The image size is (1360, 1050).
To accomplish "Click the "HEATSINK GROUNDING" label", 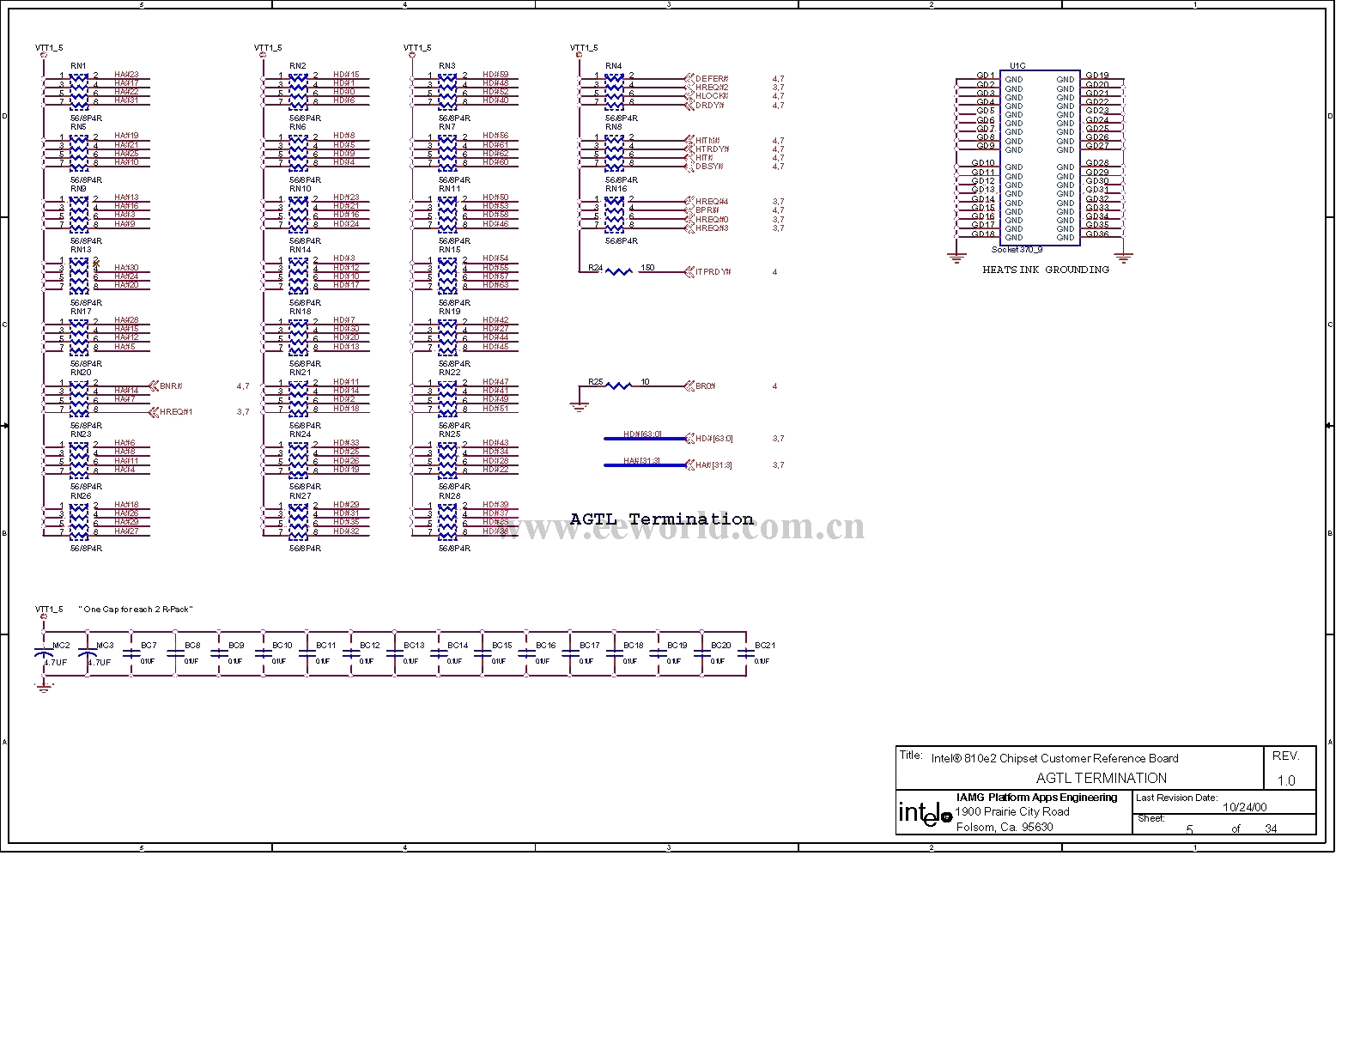I will (1046, 270).
